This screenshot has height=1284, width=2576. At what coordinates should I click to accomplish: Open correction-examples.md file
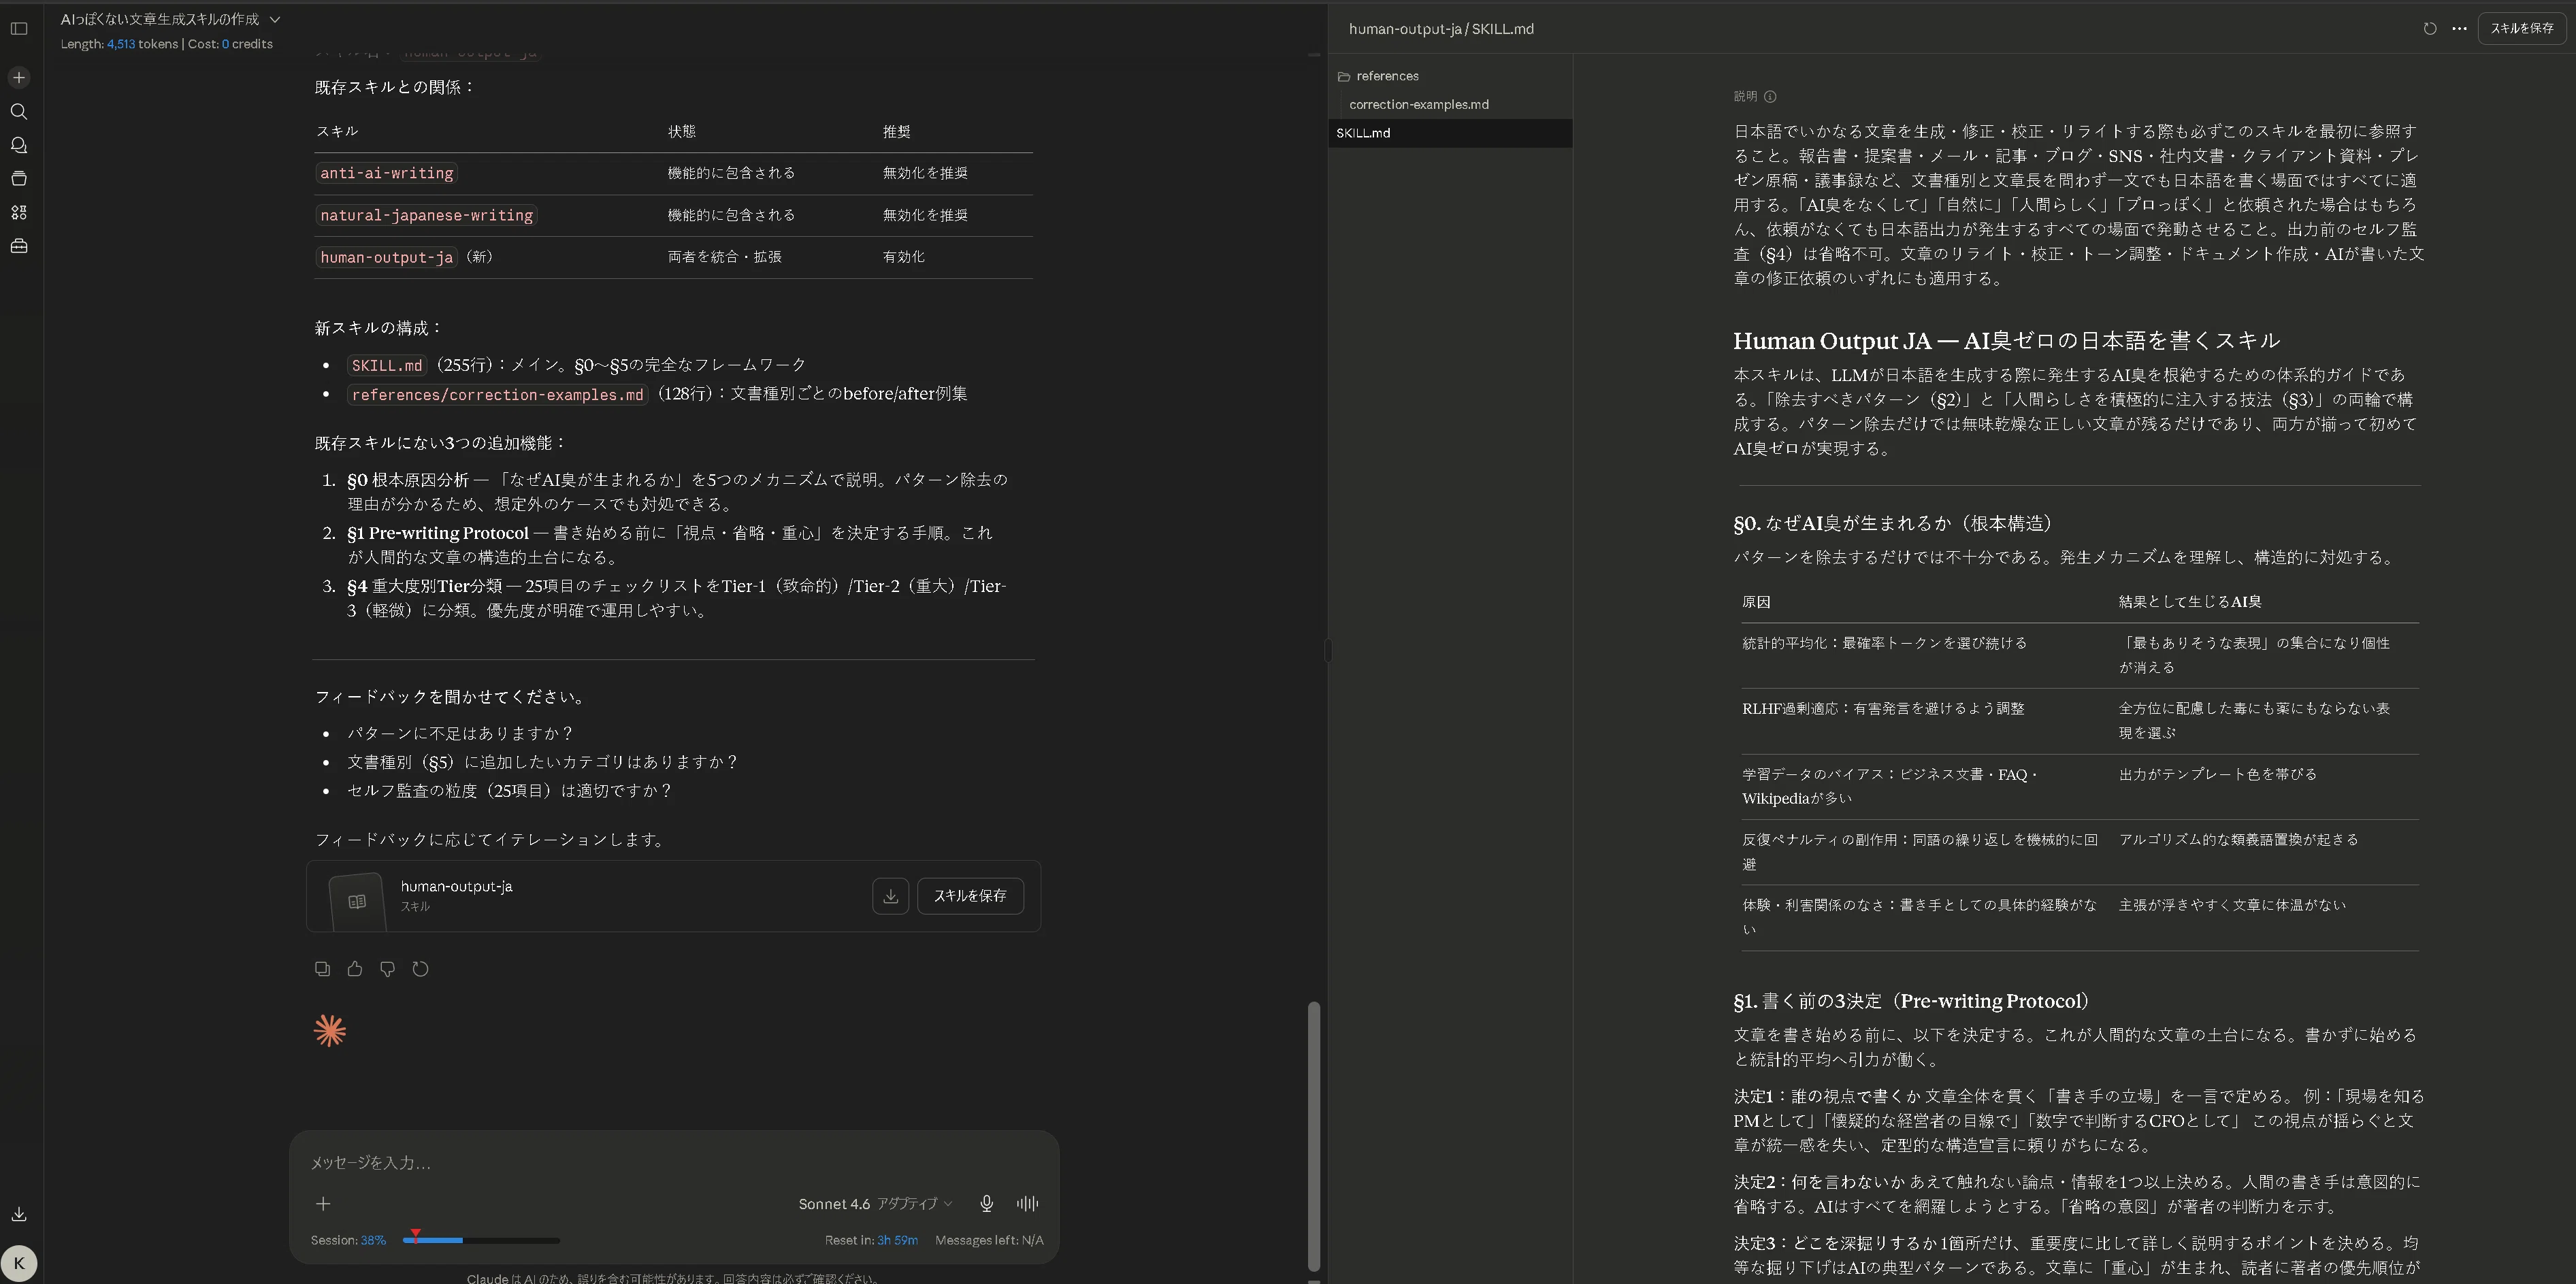1418,104
